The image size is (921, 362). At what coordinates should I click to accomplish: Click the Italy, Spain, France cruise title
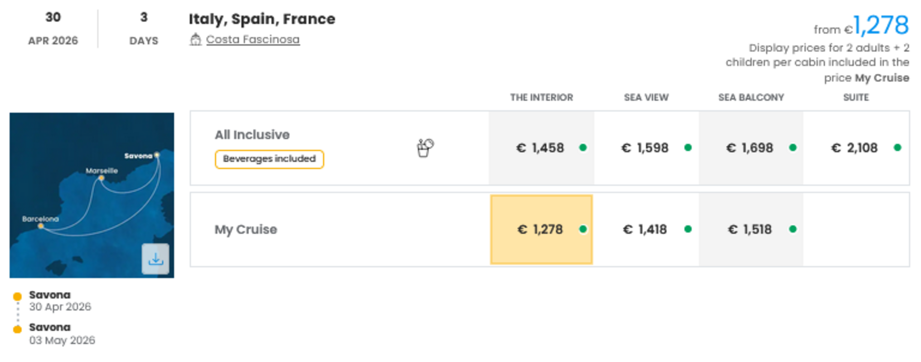(262, 19)
